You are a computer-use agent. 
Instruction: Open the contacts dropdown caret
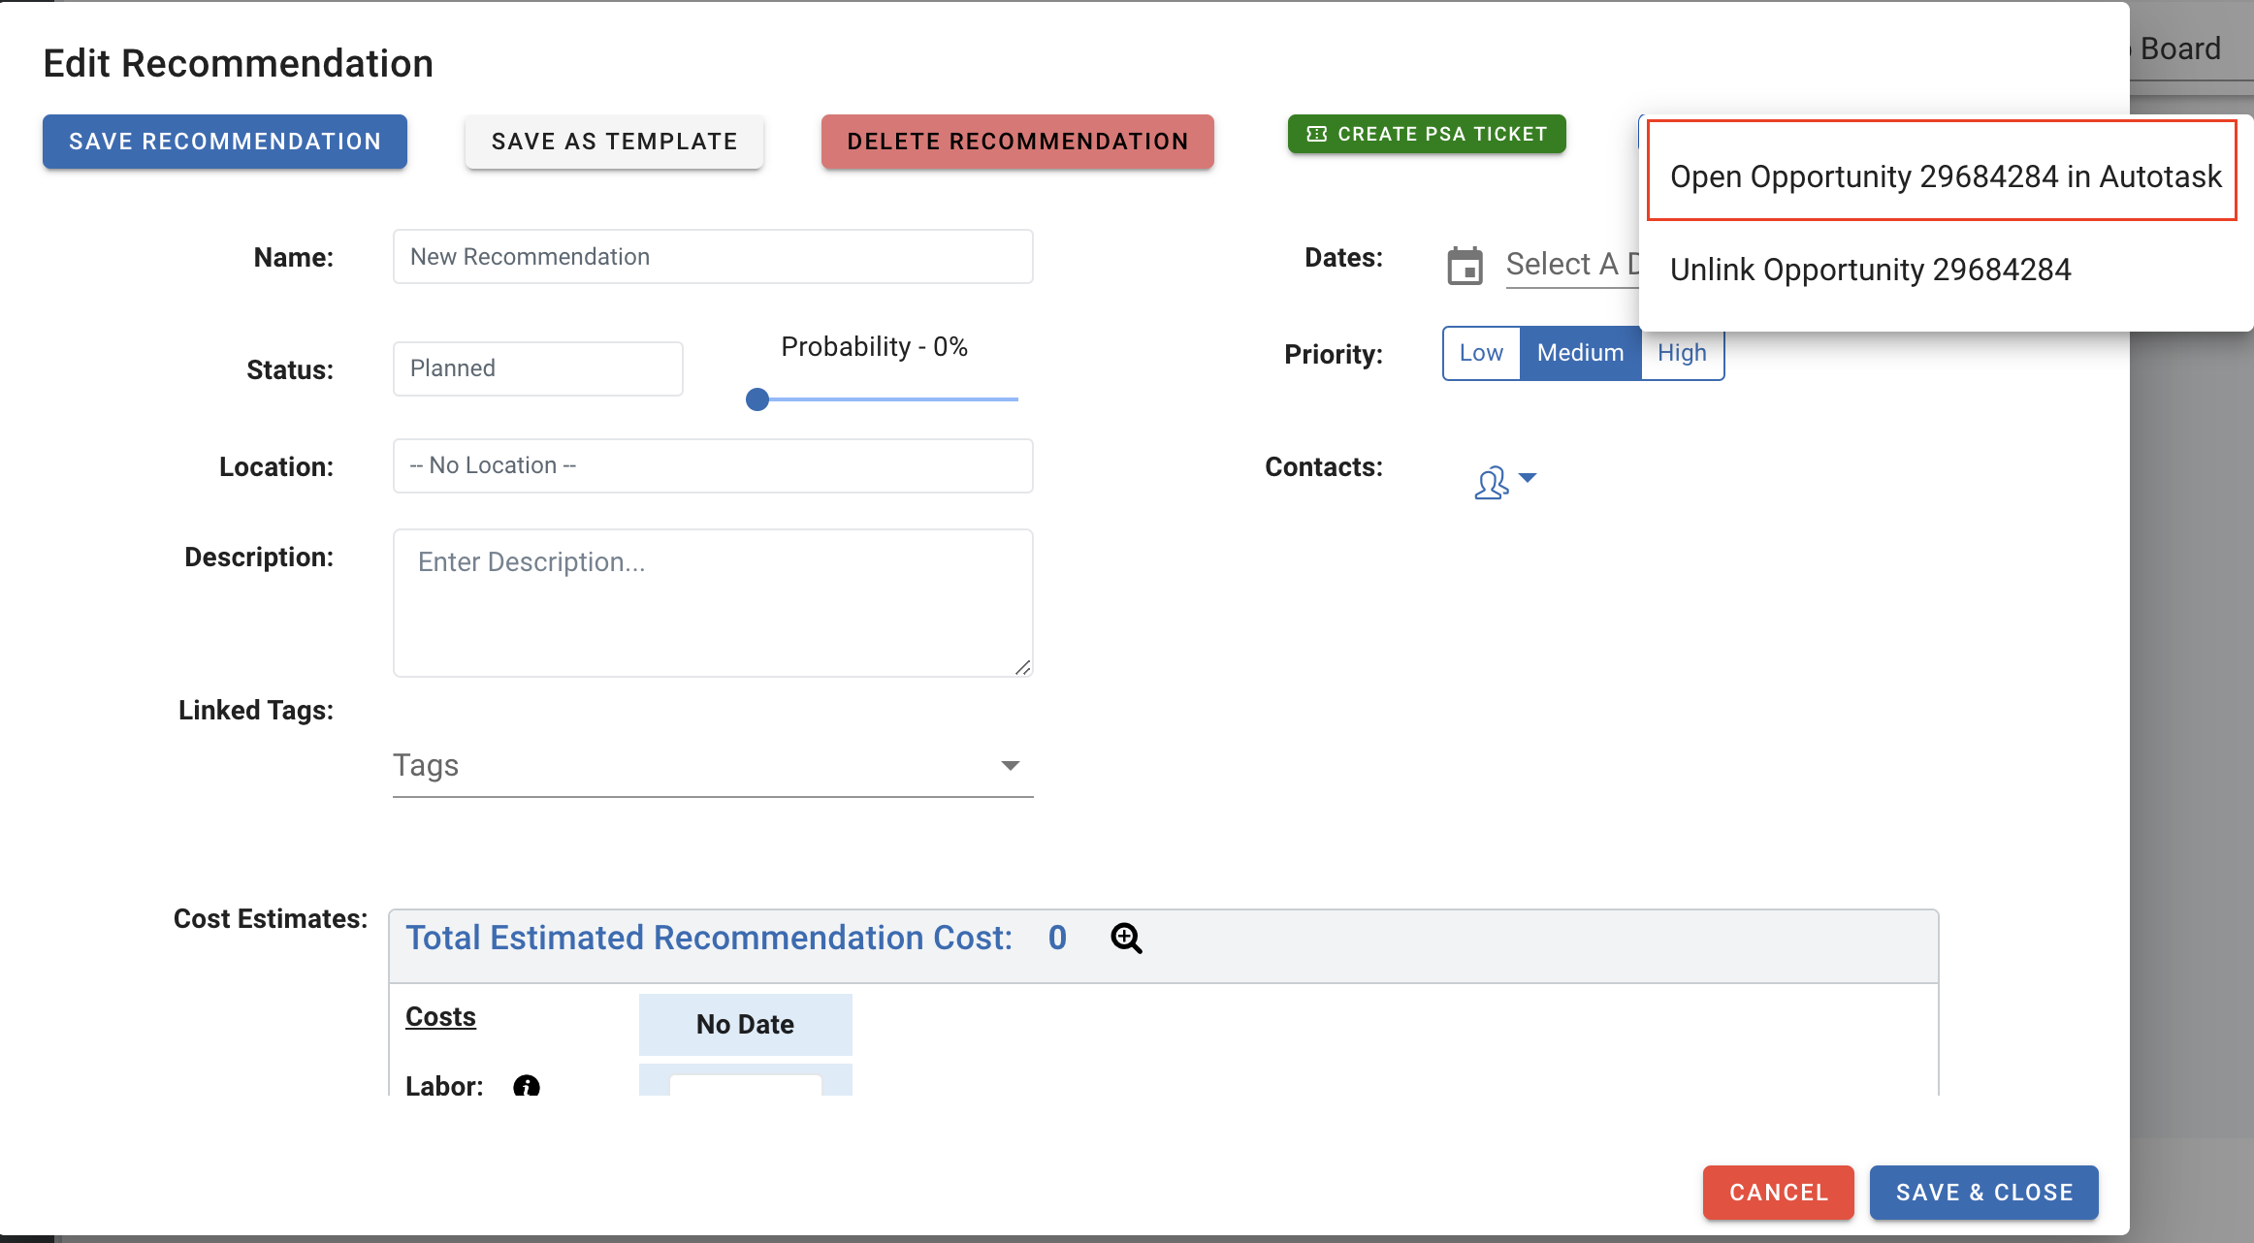tap(1528, 477)
